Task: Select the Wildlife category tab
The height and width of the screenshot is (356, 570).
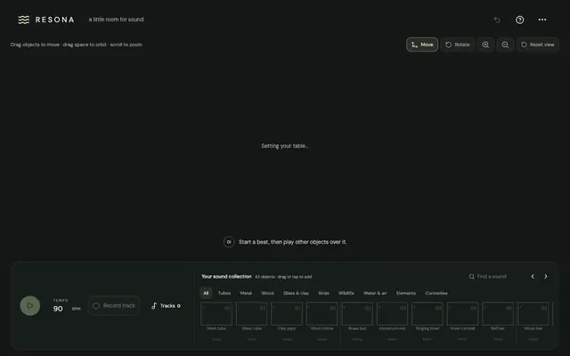Action: pyautogui.click(x=346, y=293)
